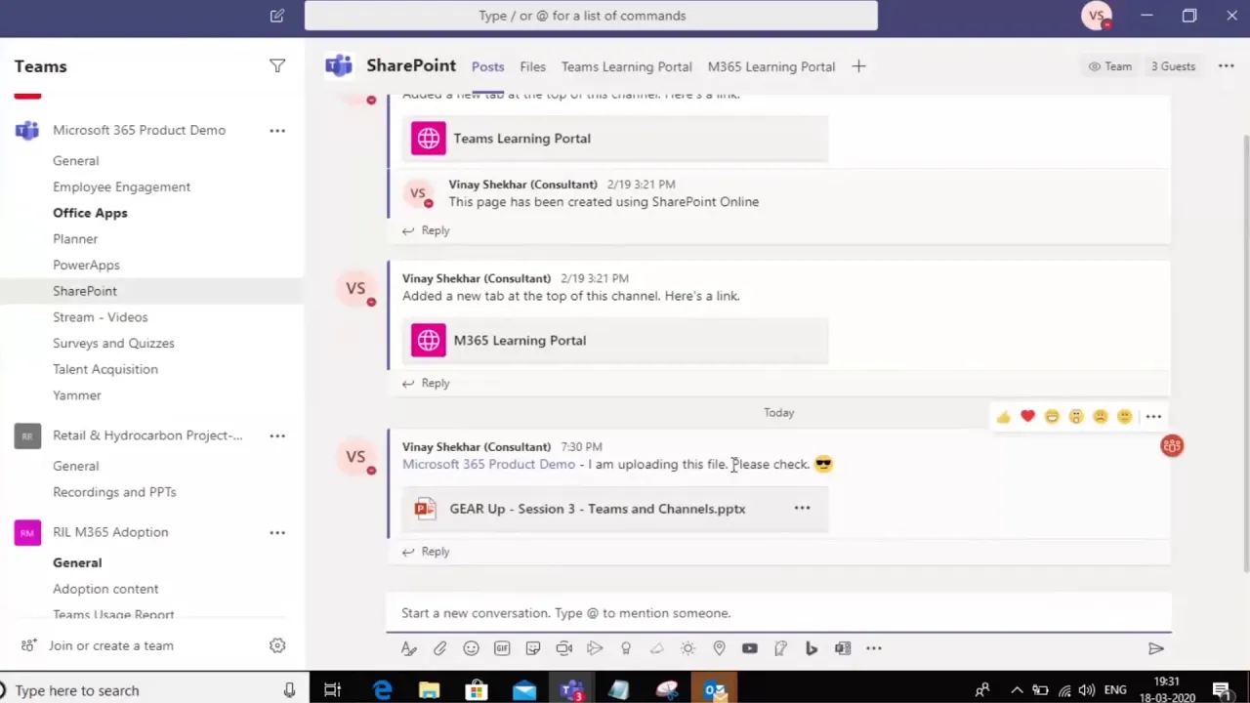The width and height of the screenshot is (1250, 703).
Task: Open Recordings and PPTs channel
Action: 114,492
